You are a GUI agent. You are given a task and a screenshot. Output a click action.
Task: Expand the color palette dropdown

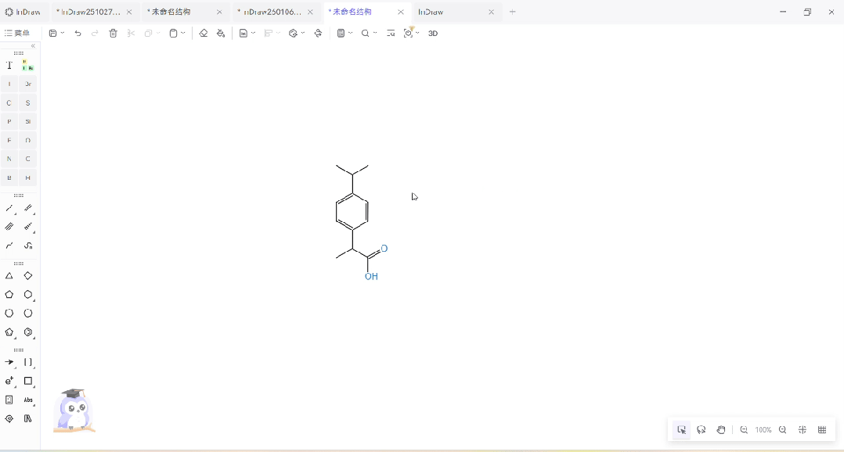(303, 34)
